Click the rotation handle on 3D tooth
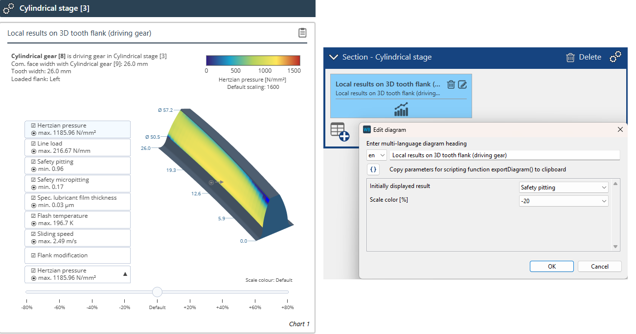The width and height of the screenshot is (636, 334). (212, 182)
